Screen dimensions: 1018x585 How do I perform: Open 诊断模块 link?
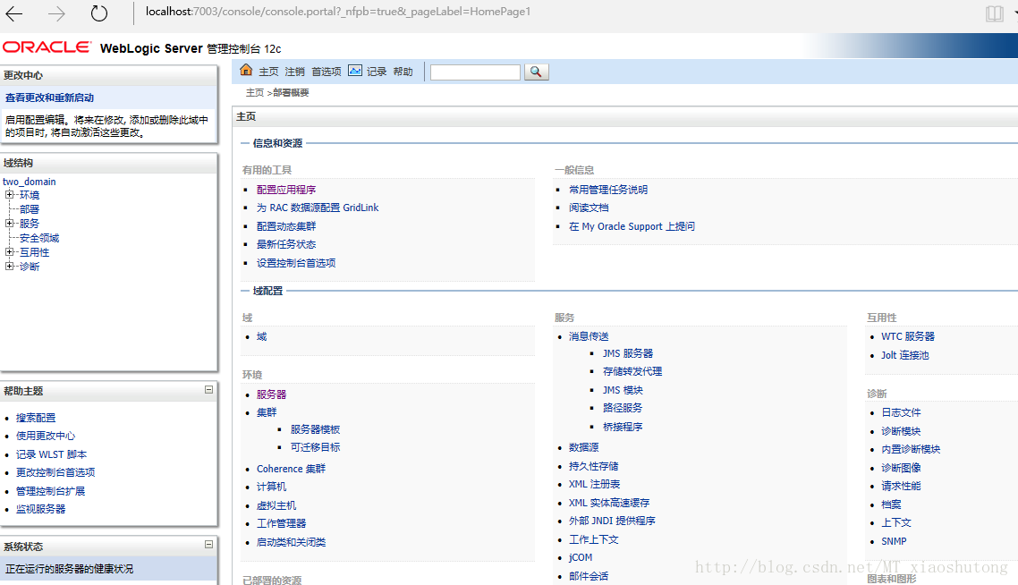(901, 431)
